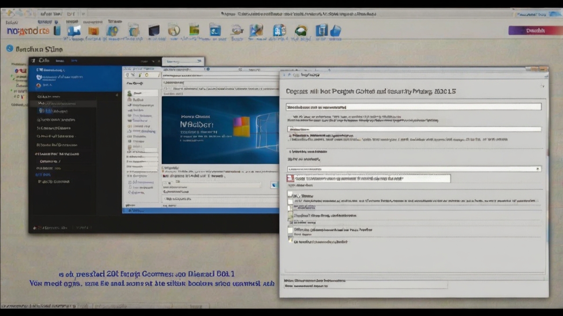Tick the first checkbox below the red-highlighted row

290,194
